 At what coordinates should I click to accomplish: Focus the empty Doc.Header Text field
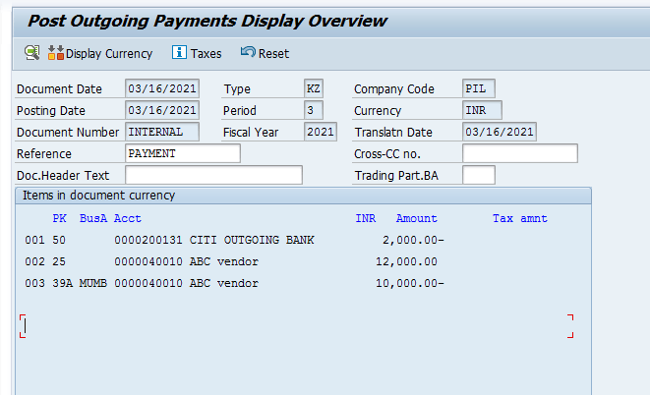pos(214,175)
